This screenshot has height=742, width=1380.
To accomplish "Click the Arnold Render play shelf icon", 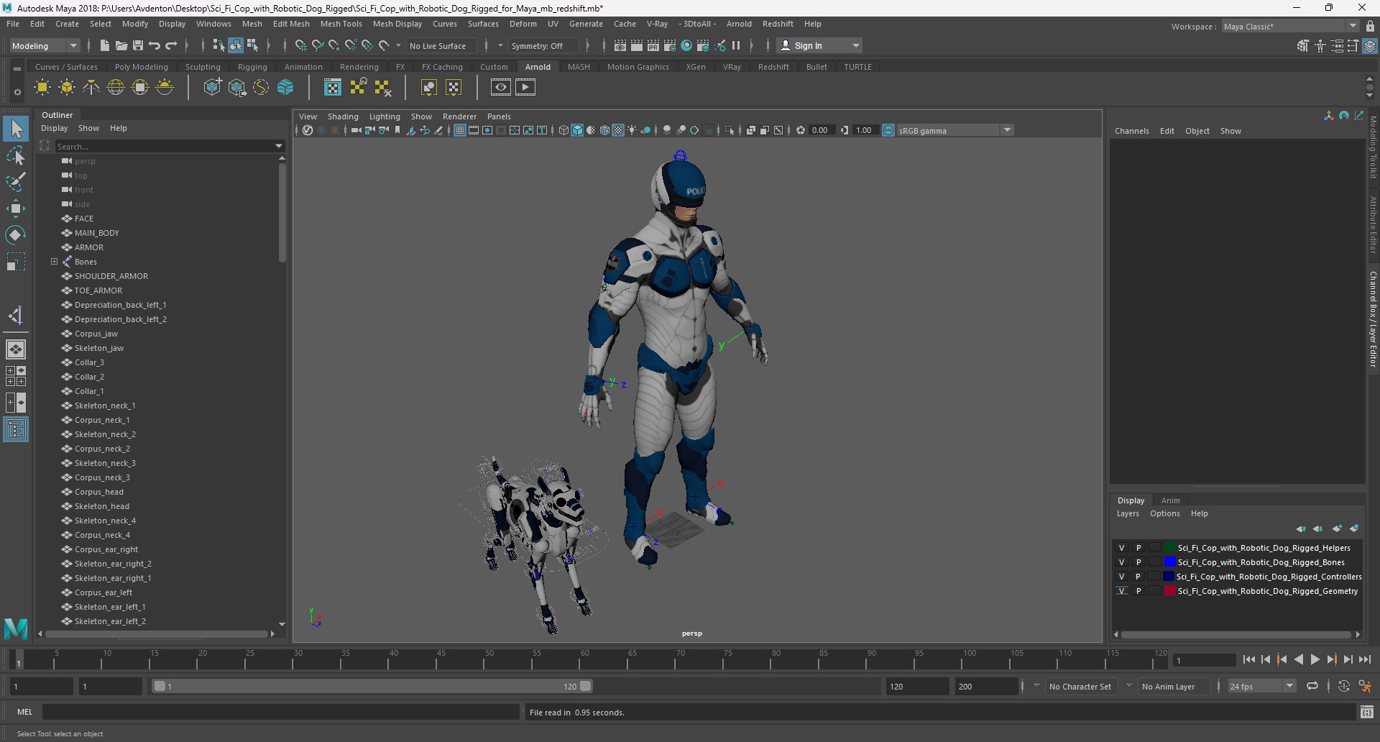I will click(525, 88).
